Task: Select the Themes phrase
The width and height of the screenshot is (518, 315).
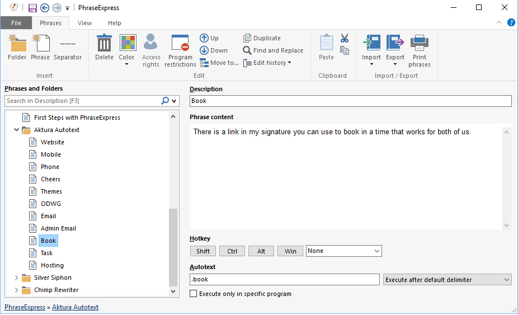Action: coord(51,191)
